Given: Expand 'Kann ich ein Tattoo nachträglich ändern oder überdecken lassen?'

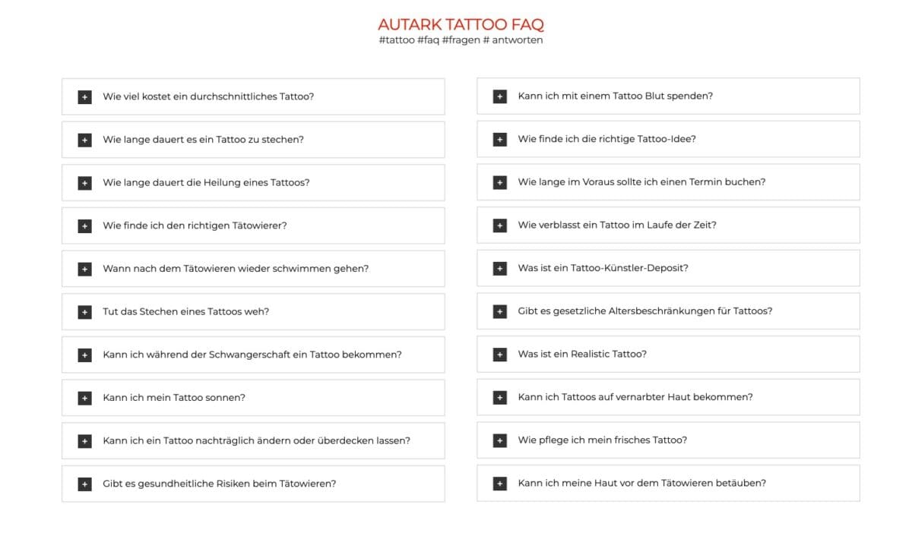Looking at the screenshot, I should [253, 440].
